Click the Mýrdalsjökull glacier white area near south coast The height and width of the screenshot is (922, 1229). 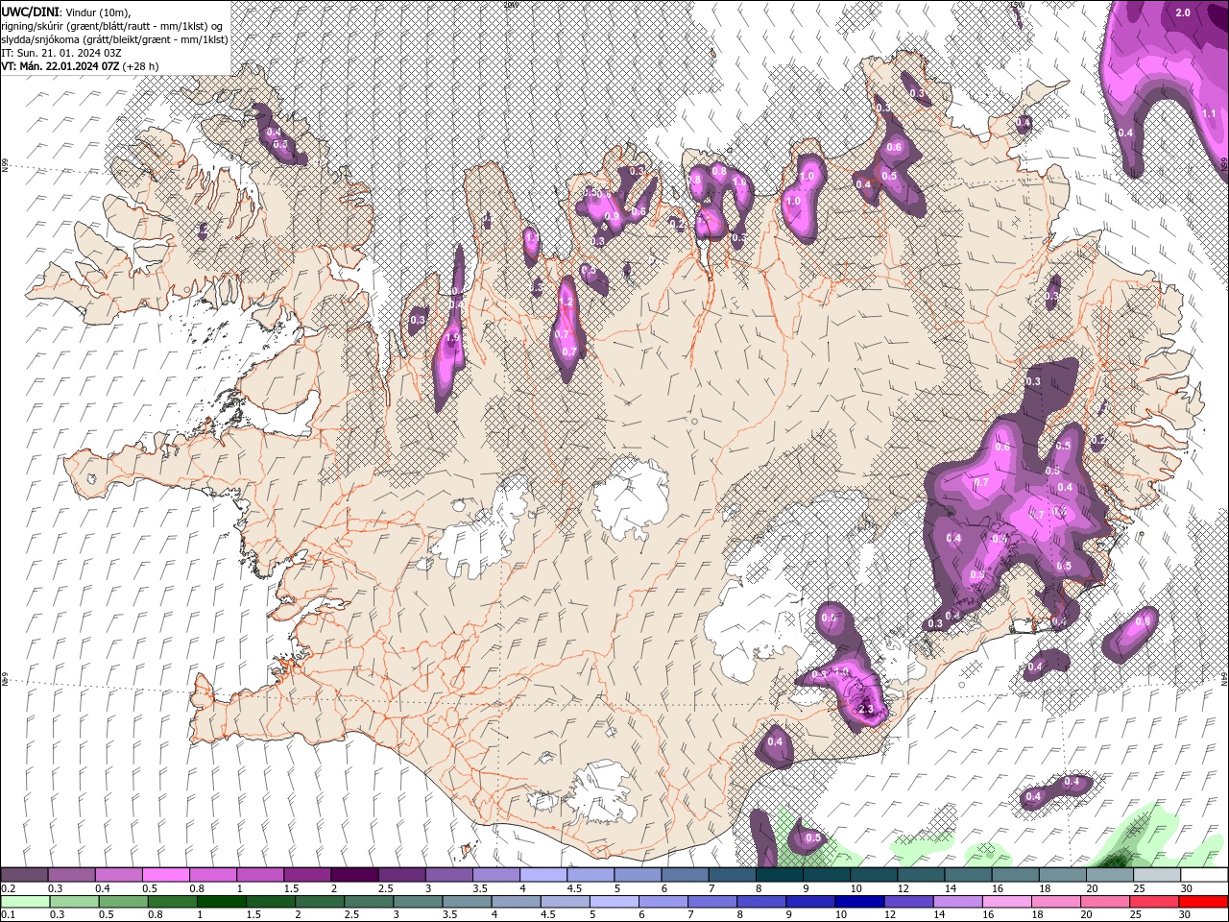click(599, 792)
